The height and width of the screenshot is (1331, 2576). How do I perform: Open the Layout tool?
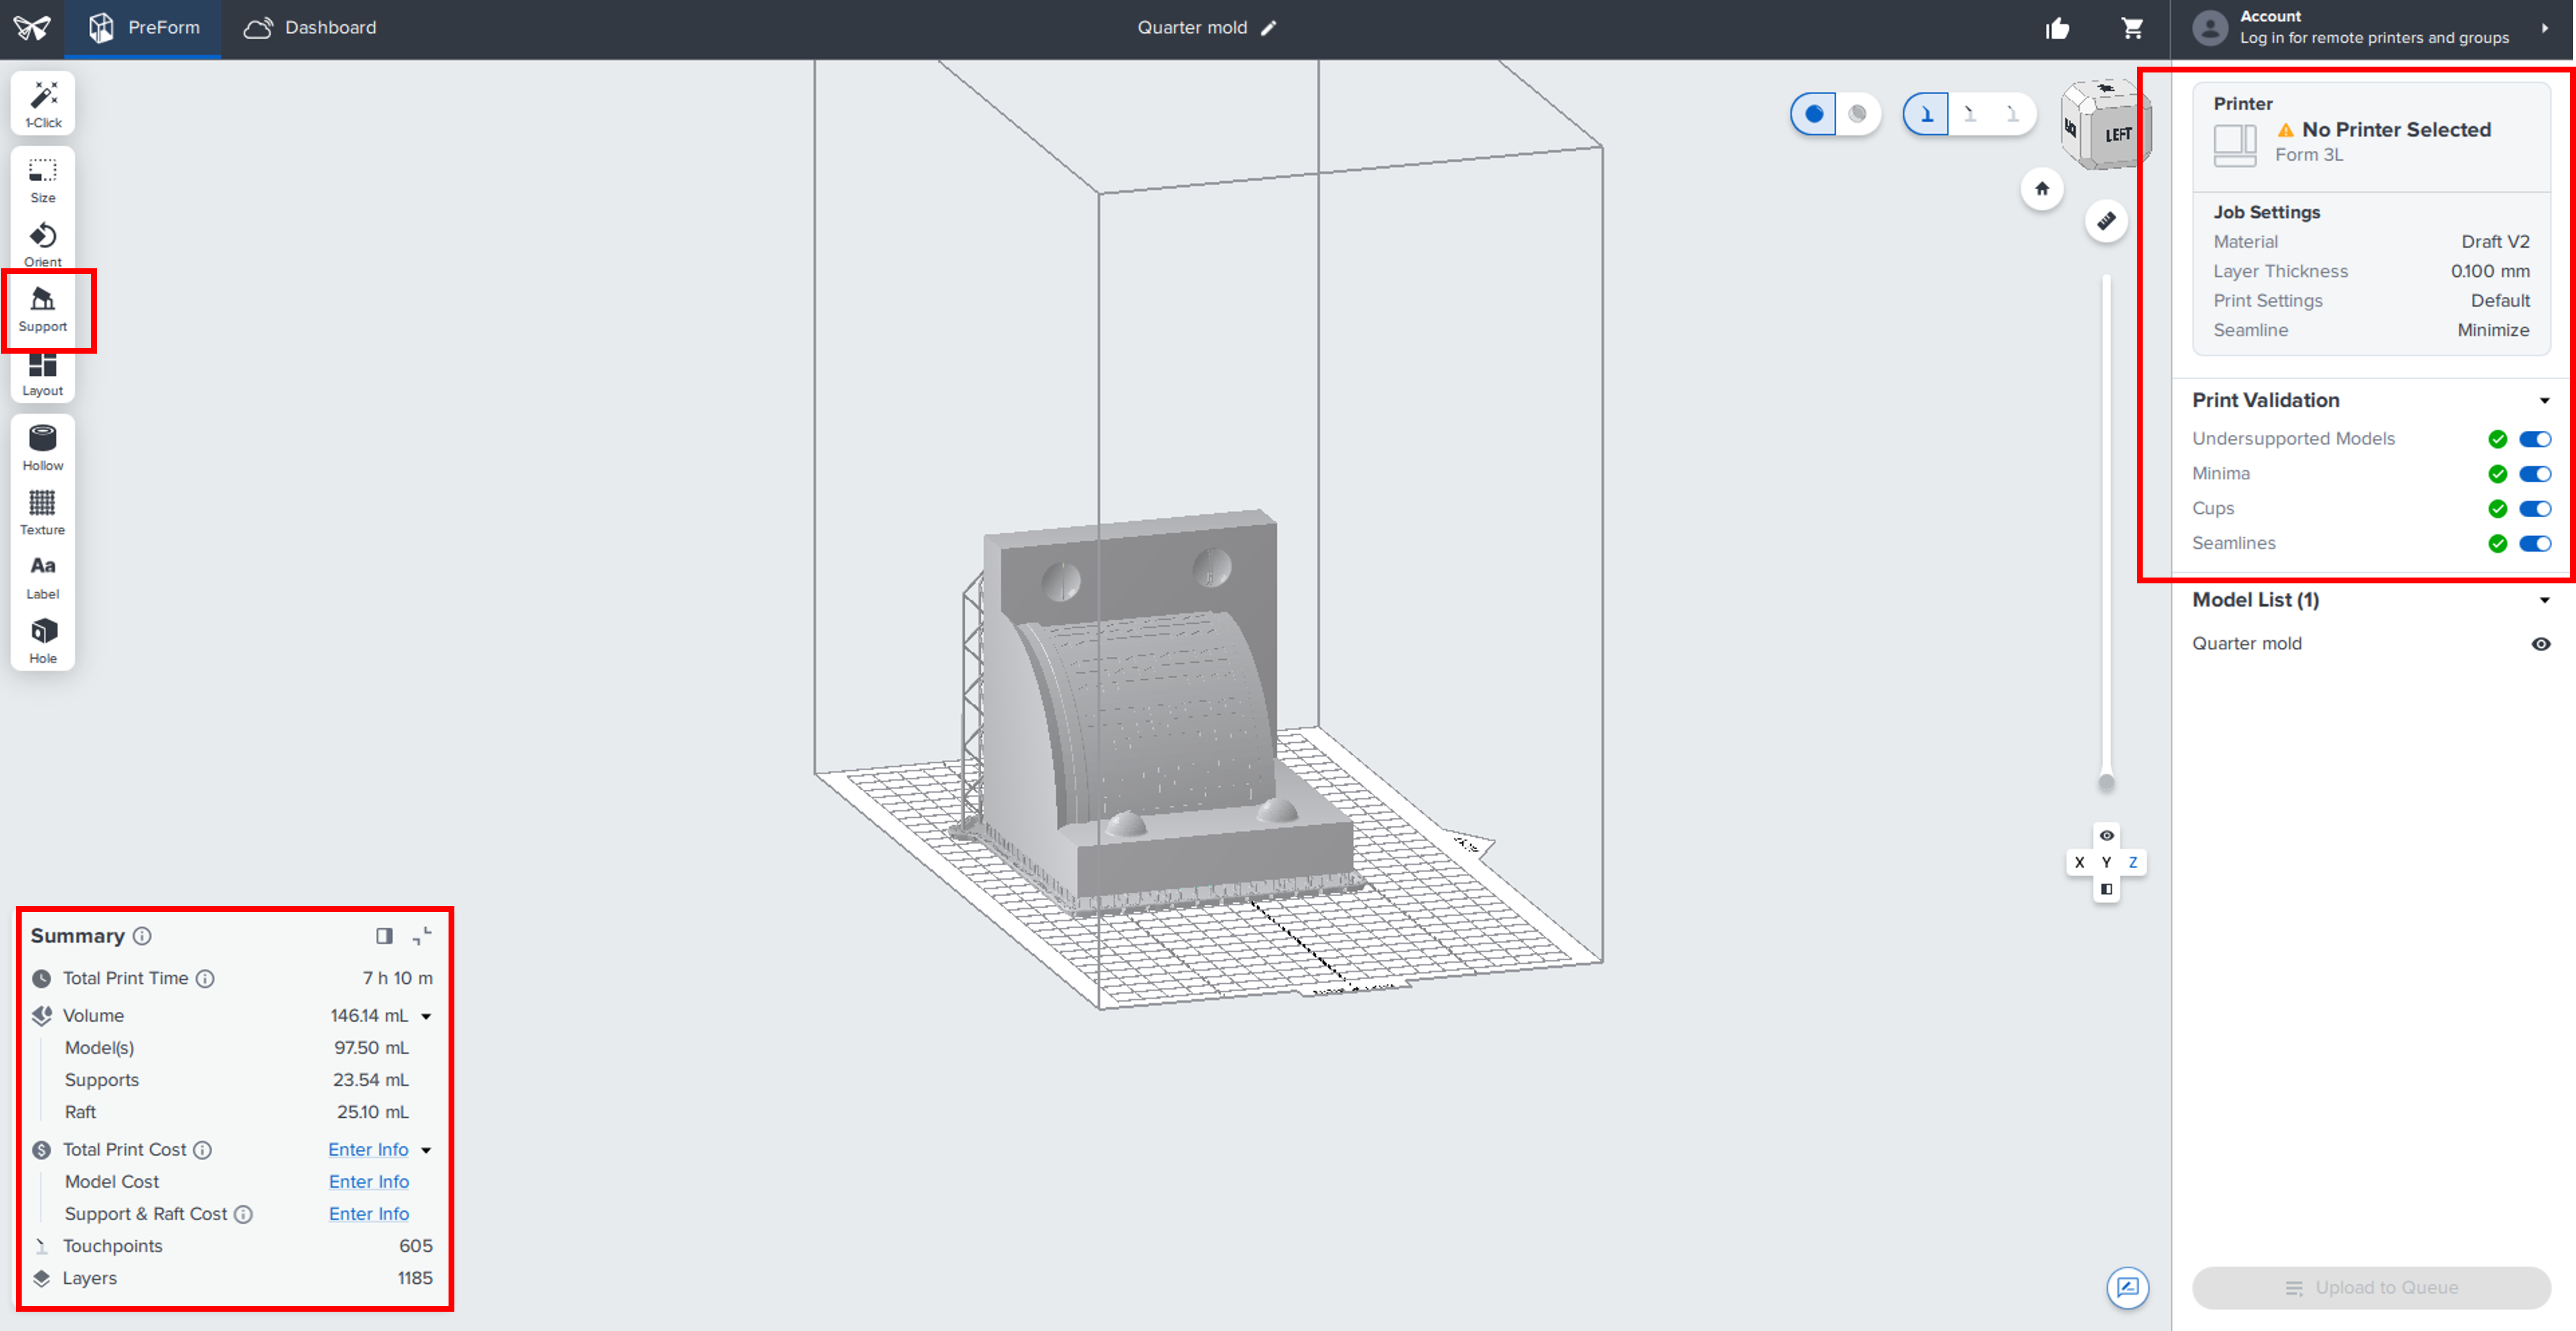(x=43, y=375)
